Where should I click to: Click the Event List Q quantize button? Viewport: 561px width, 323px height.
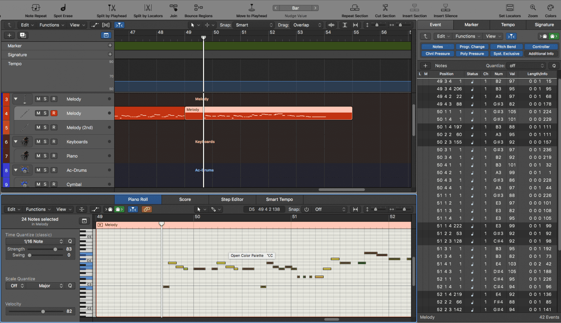point(554,66)
